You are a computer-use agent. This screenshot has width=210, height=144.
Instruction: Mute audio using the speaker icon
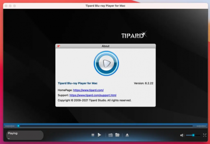click(182, 135)
